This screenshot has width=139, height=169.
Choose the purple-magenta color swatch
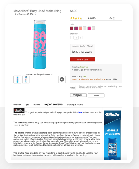click(x=76, y=28)
